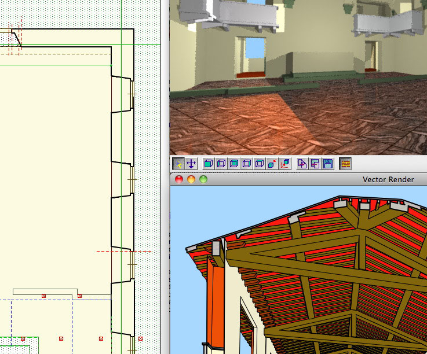
Task: Activate the four-way move tool
Action: click(191, 164)
